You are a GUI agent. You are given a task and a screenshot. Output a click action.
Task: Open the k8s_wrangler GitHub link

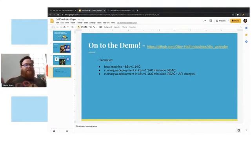point(187,47)
